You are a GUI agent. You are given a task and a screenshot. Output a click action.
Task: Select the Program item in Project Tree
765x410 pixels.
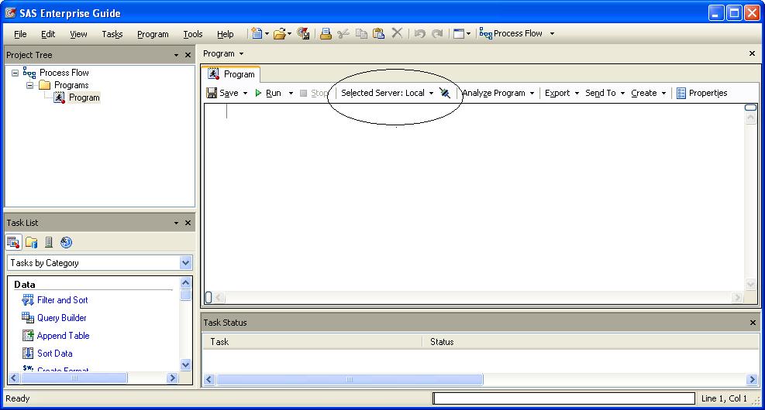coord(84,97)
